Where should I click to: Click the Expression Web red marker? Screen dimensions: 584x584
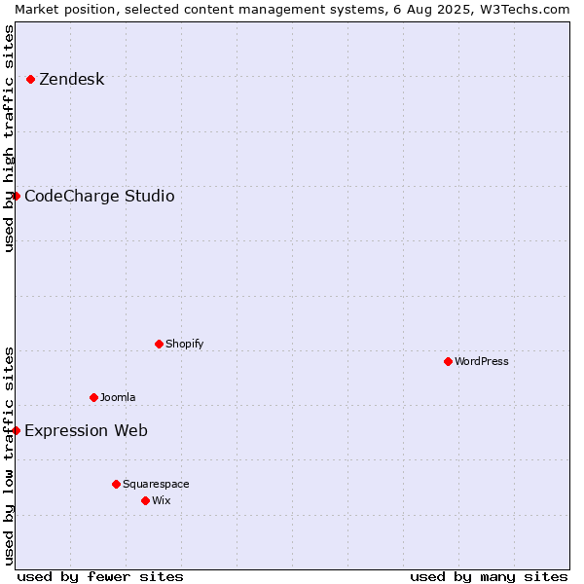[x=16, y=430]
